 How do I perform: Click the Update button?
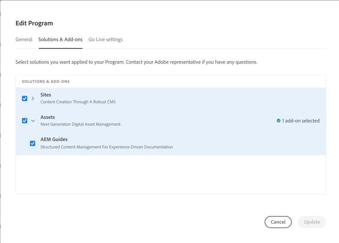click(312, 222)
